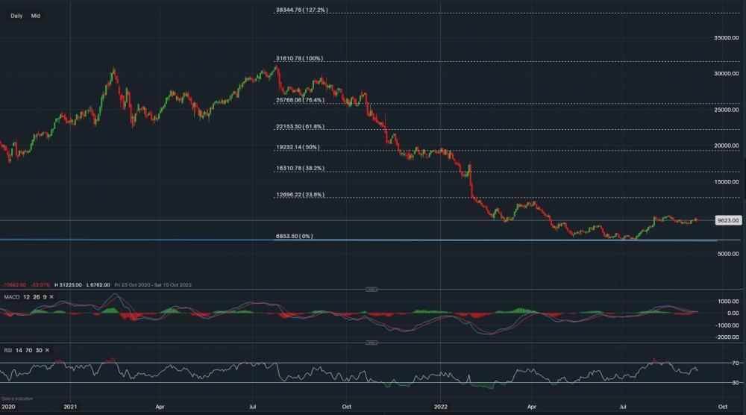
Task: Click the blue horizontal support line
Action: click(x=149, y=239)
